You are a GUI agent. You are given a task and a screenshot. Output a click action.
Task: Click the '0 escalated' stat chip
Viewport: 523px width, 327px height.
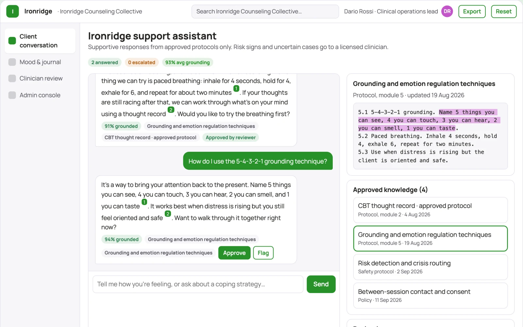(142, 62)
